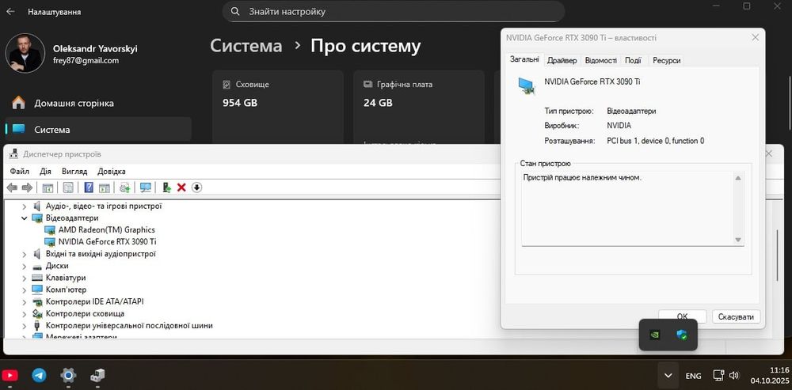Click Oleksandr Yavorskyi profile picture
Viewport: 792px width, 390px height.
(x=25, y=54)
